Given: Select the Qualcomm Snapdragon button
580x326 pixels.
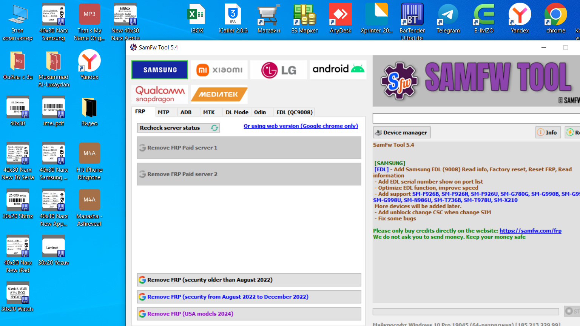Looking at the screenshot, I should pos(160,94).
